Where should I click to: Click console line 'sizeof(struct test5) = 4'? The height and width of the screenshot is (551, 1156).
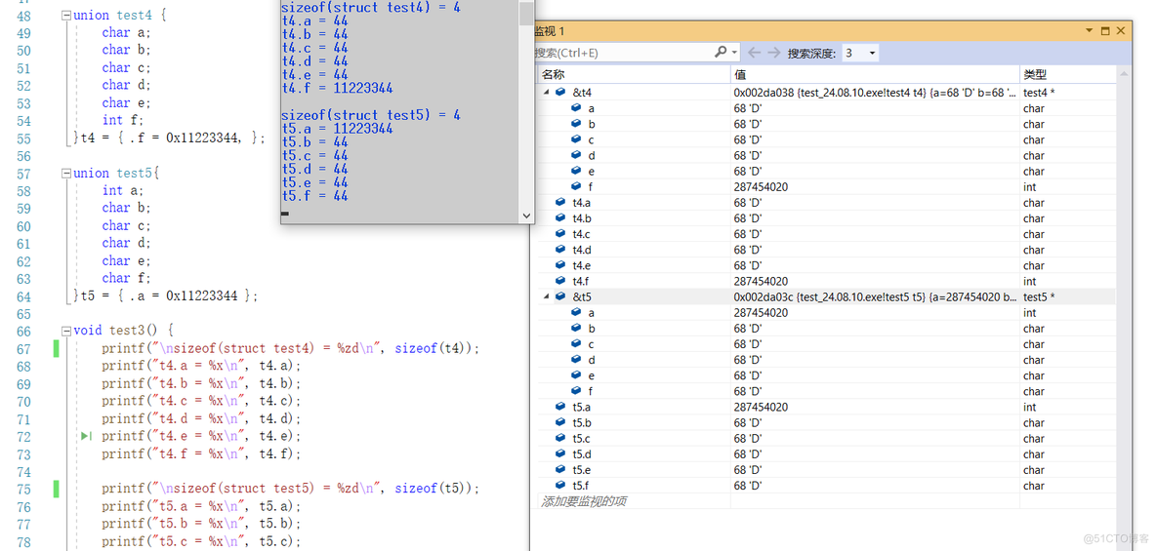pyautogui.click(x=371, y=115)
